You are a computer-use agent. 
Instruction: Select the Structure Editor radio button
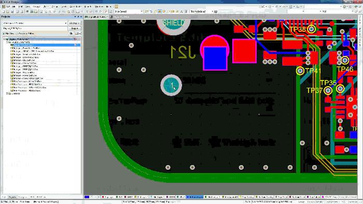[x=25, y=34]
